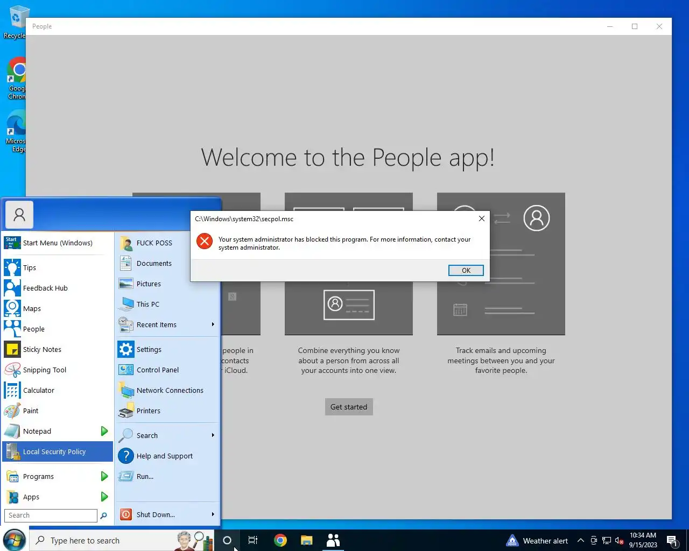Open Network Connections icon

click(126, 390)
